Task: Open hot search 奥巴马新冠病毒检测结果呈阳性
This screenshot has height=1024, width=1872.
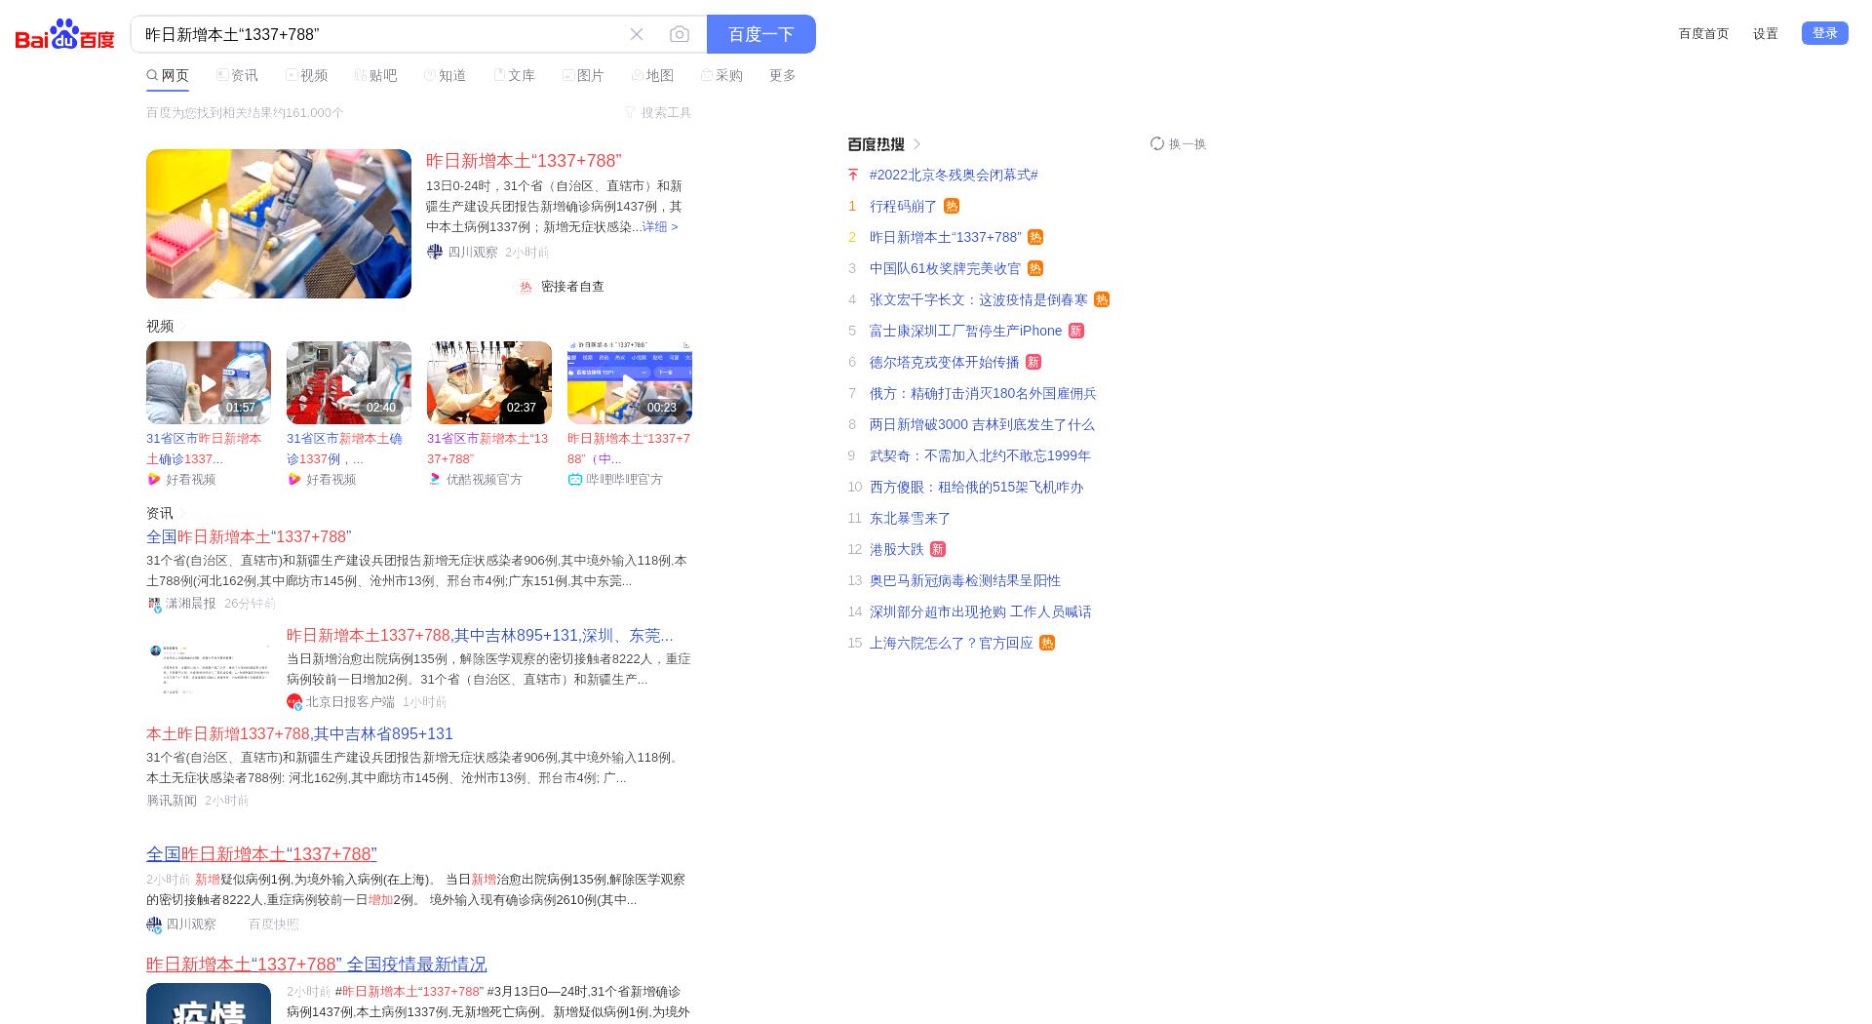Action: (965, 580)
